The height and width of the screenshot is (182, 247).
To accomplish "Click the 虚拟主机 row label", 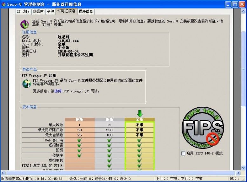I will (x=56, y=160).
